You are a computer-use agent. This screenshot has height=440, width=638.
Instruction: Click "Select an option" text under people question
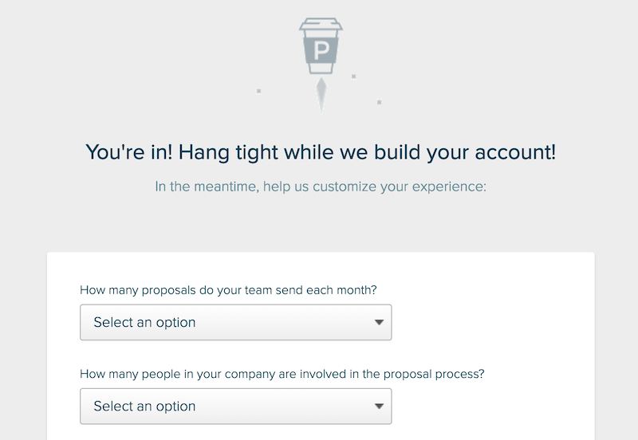coord(144,407)
